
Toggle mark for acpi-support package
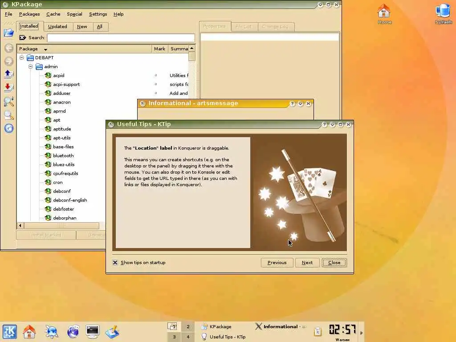(156, 84)
